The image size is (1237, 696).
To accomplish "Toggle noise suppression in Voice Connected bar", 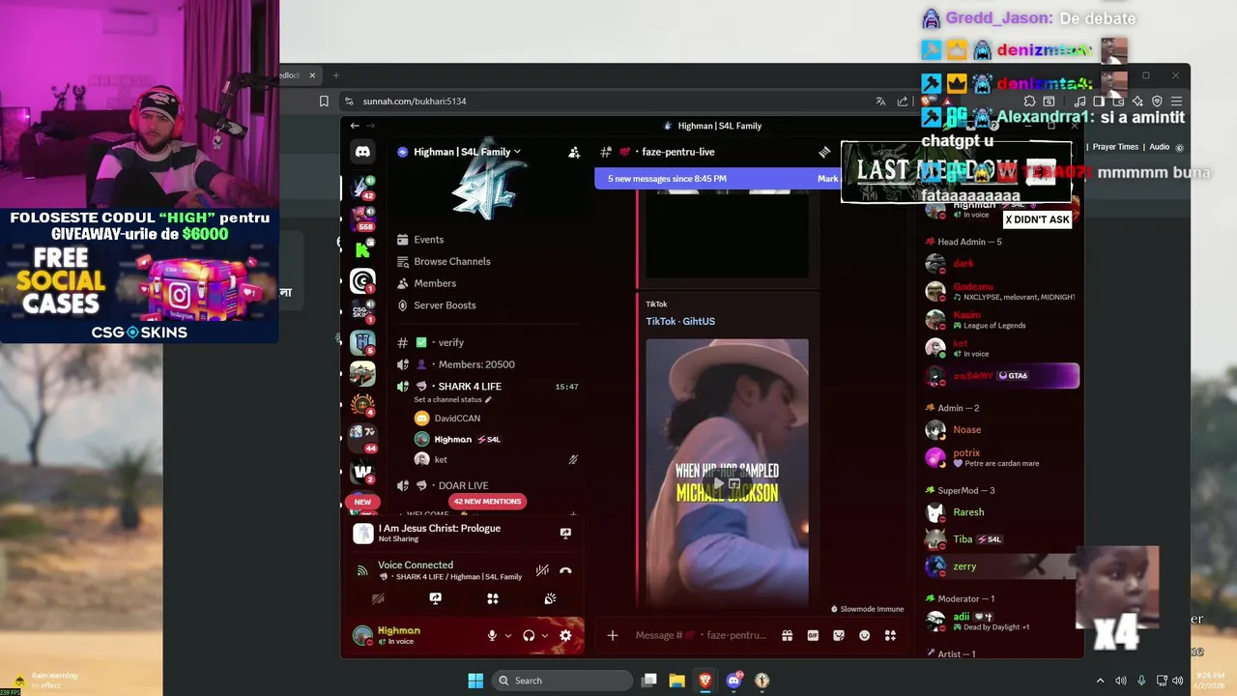I will (542, 570).
